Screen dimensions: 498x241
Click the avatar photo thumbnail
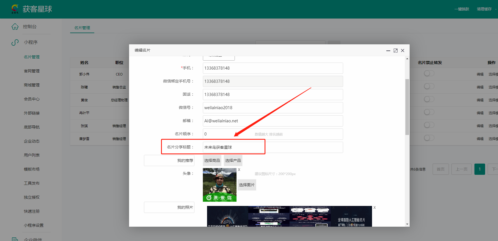tap(219, 185)
